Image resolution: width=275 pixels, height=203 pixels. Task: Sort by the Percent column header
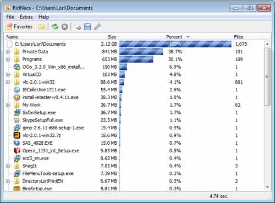pos(174,37)
